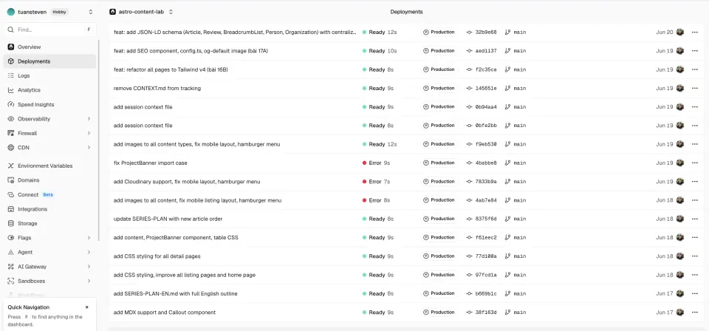Open more options for commit 32b9e68
The height and width of the screenshot is (331, 709).
(x=694, y=32)
